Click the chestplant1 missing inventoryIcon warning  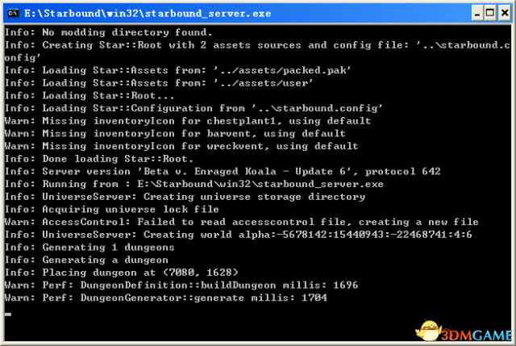coord(188,121)
